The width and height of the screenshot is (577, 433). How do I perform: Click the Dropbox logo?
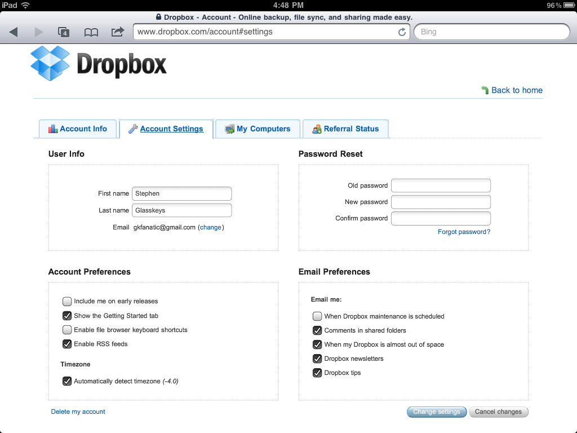click(x=99, y=63)
